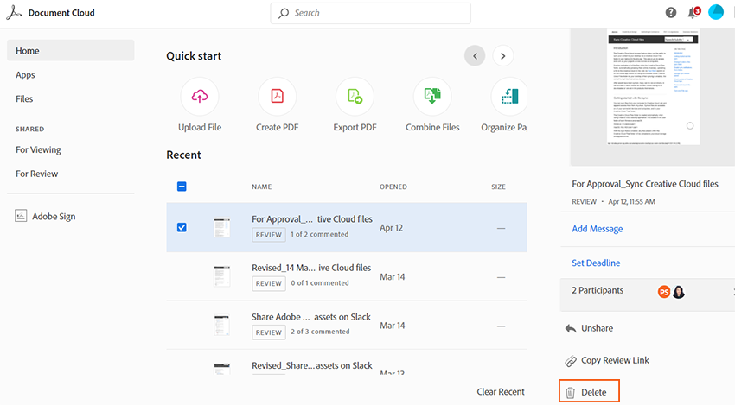Click the Export PDF label

355,127
